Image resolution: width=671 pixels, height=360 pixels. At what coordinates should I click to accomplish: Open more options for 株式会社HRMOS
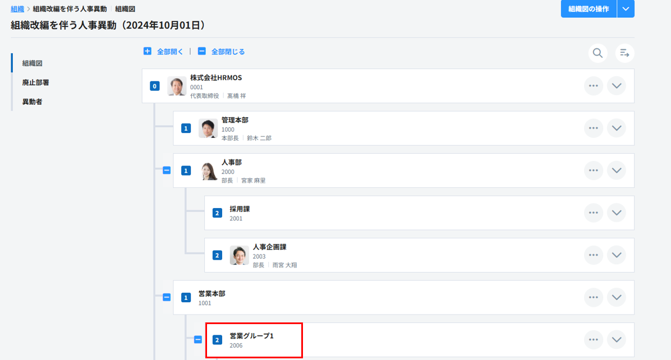pos(594,86)
